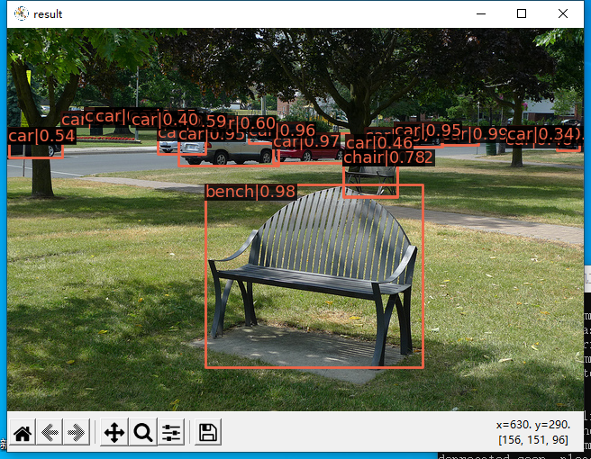Click the car|0.97 detection label
Viewport: 591px width, 459px height.
pos(306,142)
